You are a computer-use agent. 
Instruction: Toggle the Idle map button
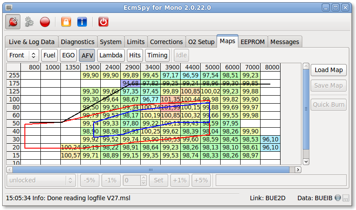point(182,55)
